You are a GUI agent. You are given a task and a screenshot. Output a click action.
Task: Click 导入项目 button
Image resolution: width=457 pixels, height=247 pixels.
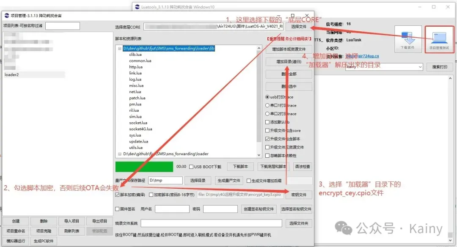click(72, 221)
